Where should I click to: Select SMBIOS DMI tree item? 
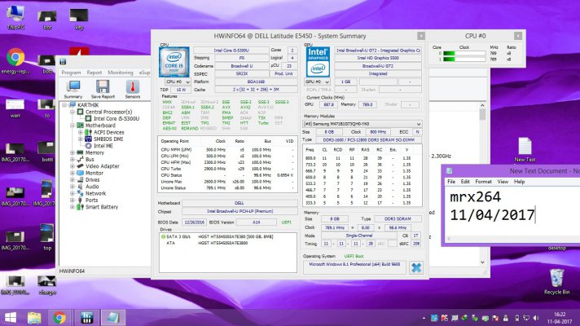pyautogui.click(x=108, y=139)
